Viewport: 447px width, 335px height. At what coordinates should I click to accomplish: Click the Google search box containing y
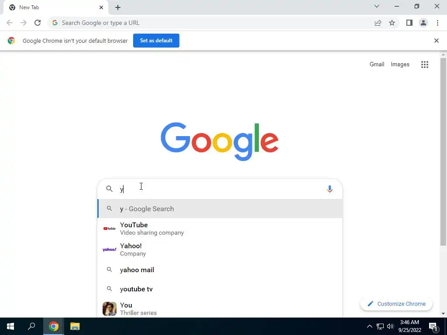click(x=220, y=189)
